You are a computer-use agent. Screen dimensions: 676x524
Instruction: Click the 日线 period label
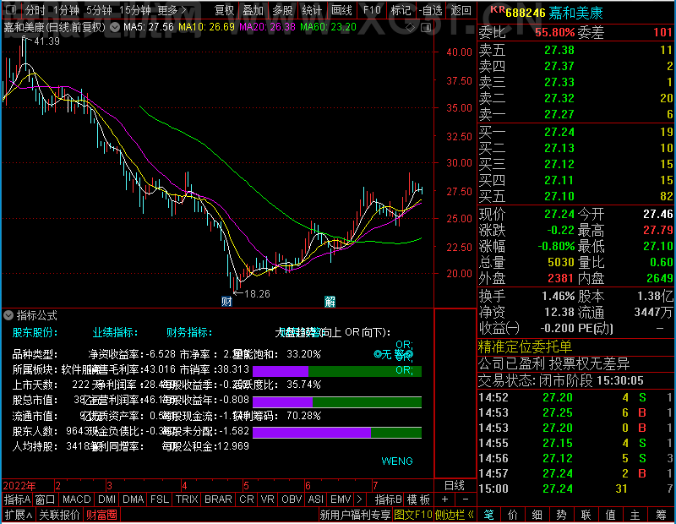(455, 486)
